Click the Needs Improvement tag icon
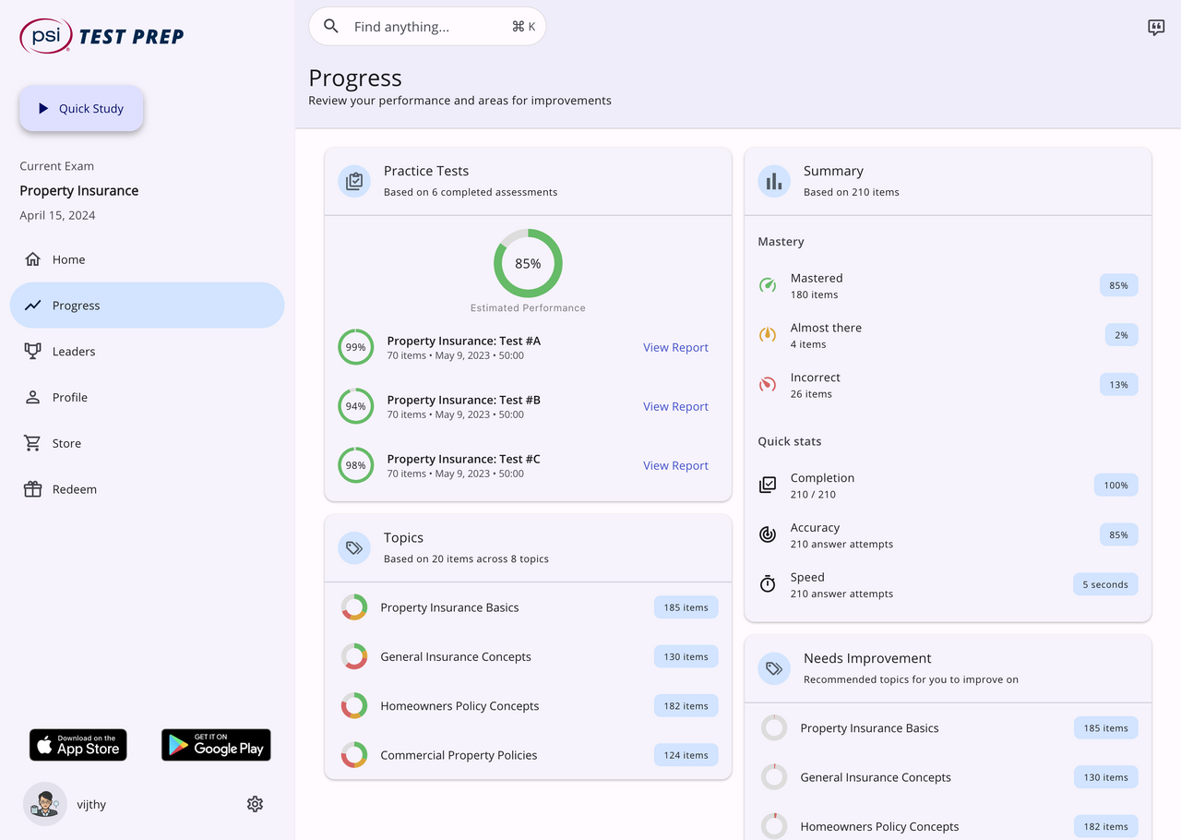This screenshot has height=840, width=1181. tap(774, 668)
